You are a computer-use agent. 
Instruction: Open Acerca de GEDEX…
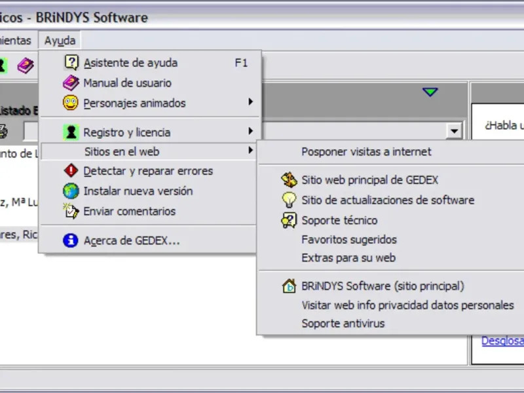[149, 240]
